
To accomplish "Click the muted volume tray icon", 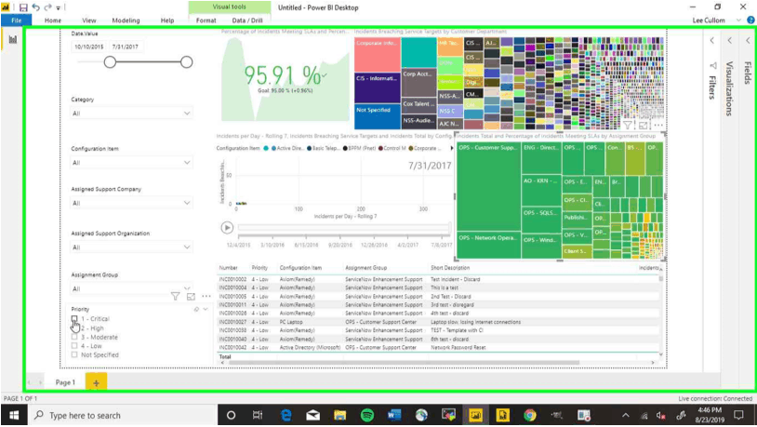I will (x=661, y=416).
